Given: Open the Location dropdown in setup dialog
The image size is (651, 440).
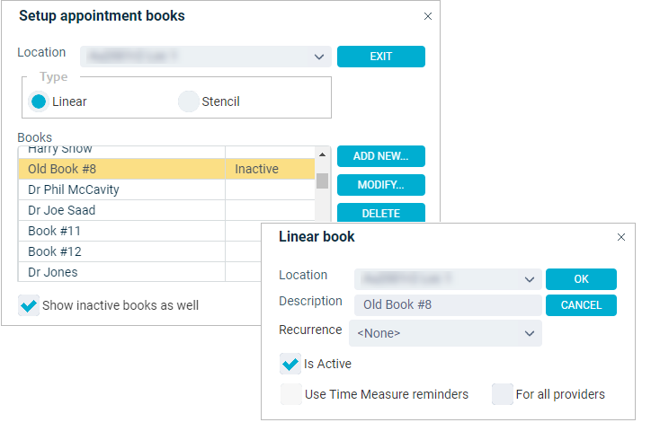Looking at the screenshot, I should pyautogui.click(x=206, y=57).
